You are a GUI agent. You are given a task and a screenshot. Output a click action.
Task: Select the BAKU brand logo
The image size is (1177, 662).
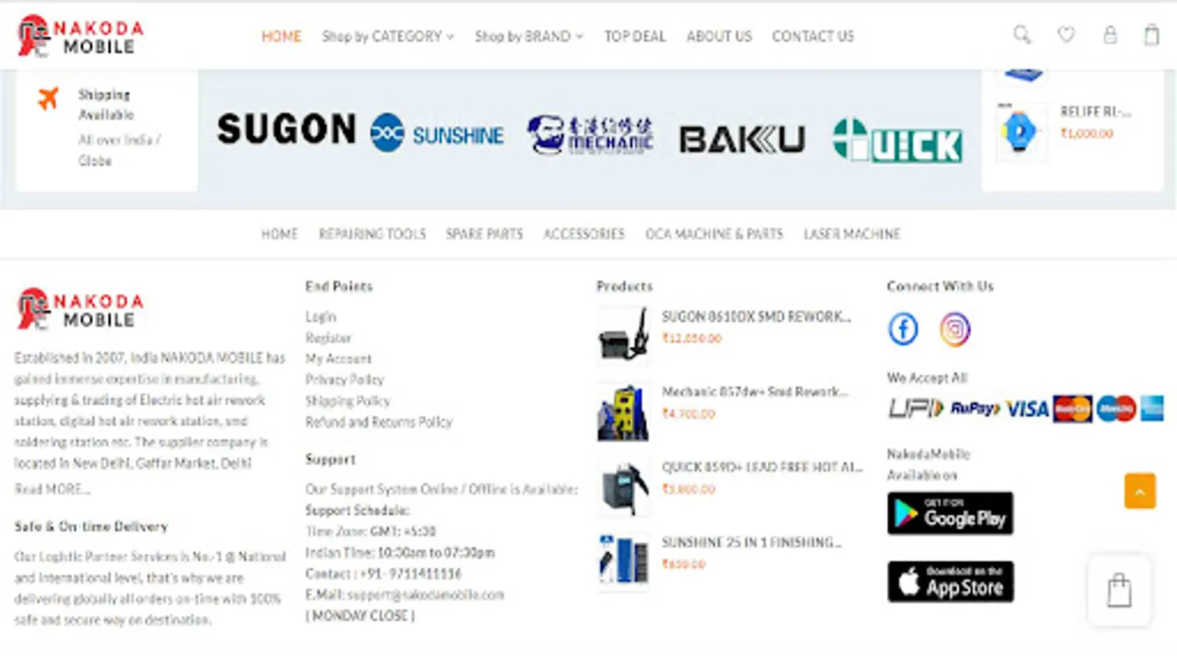[x=742, y=139]
